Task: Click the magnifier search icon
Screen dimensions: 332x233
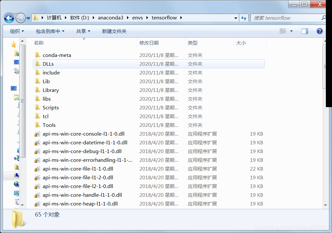Action: coord(324,18)
